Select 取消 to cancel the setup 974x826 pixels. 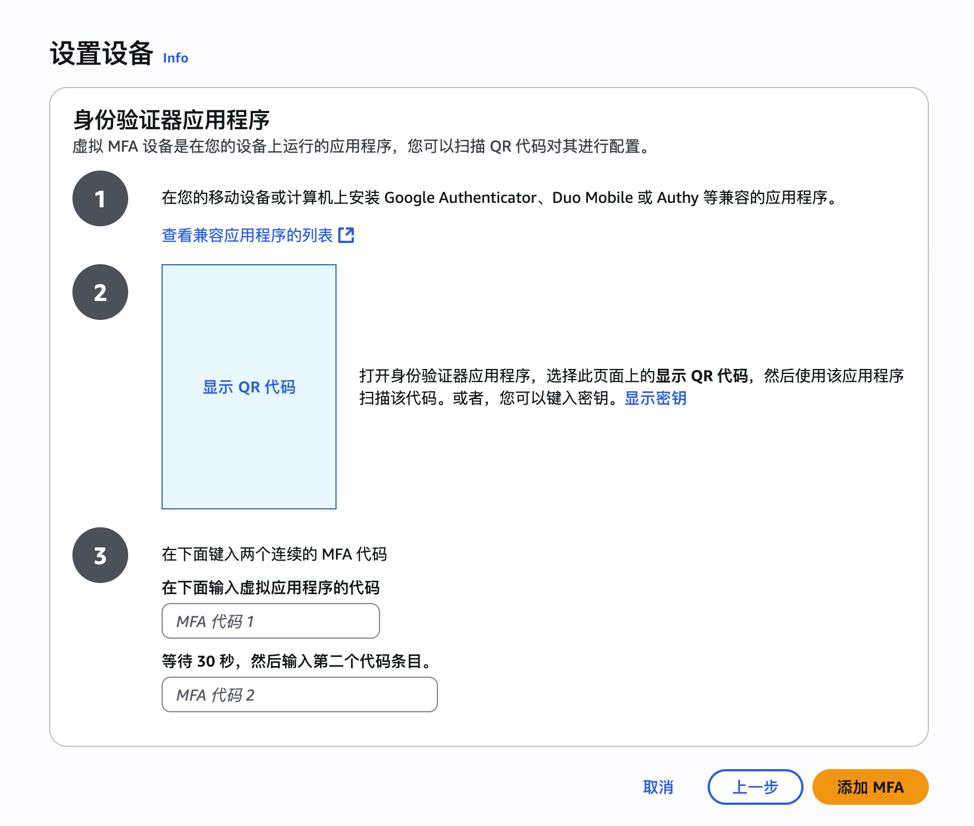(x=658, y=787)
